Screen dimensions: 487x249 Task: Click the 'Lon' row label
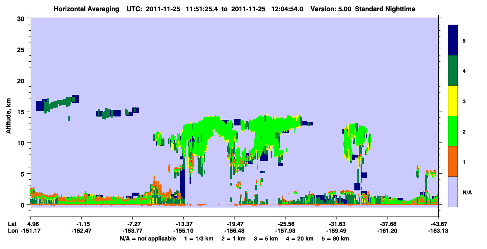tap(13, 231)
